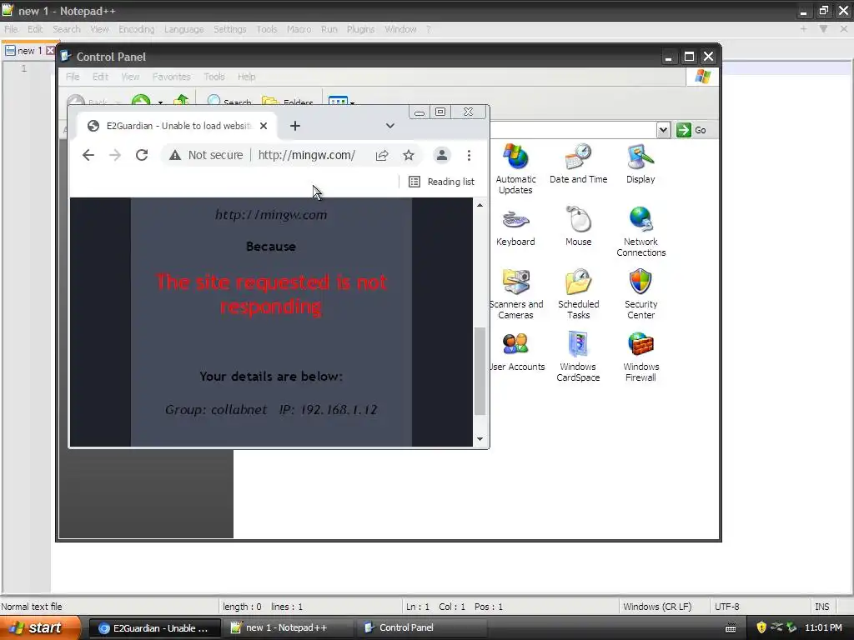Image resolution: width=854 pixels, height=640 pixels.
Task: Click the Search toolbar button
Action: [x=229, y=101]
